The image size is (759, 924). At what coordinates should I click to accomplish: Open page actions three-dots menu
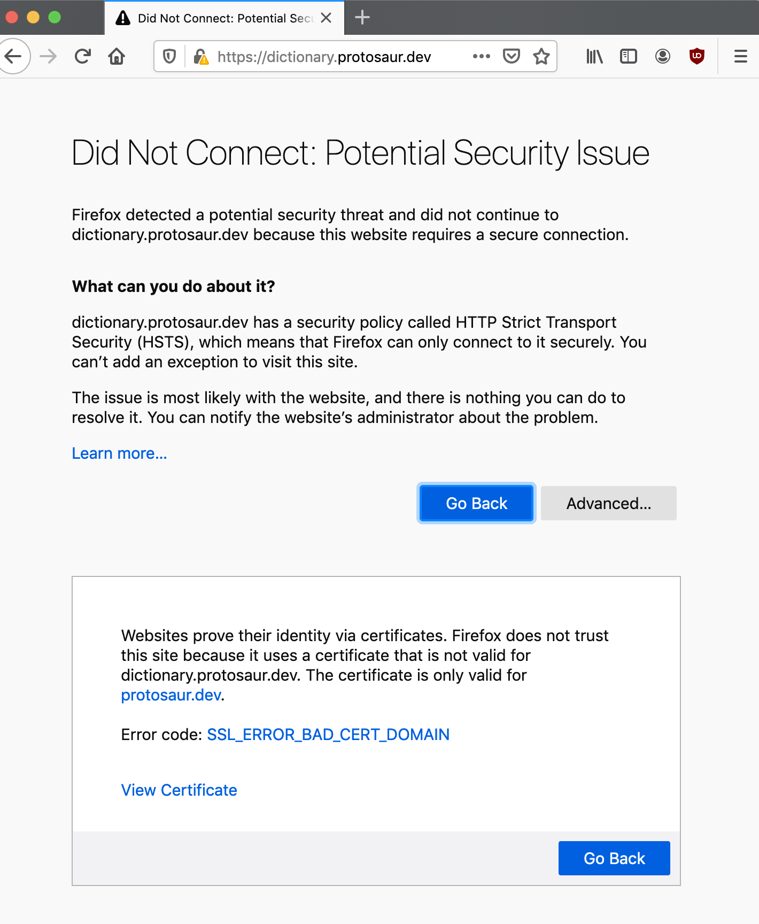coord(482,56)
